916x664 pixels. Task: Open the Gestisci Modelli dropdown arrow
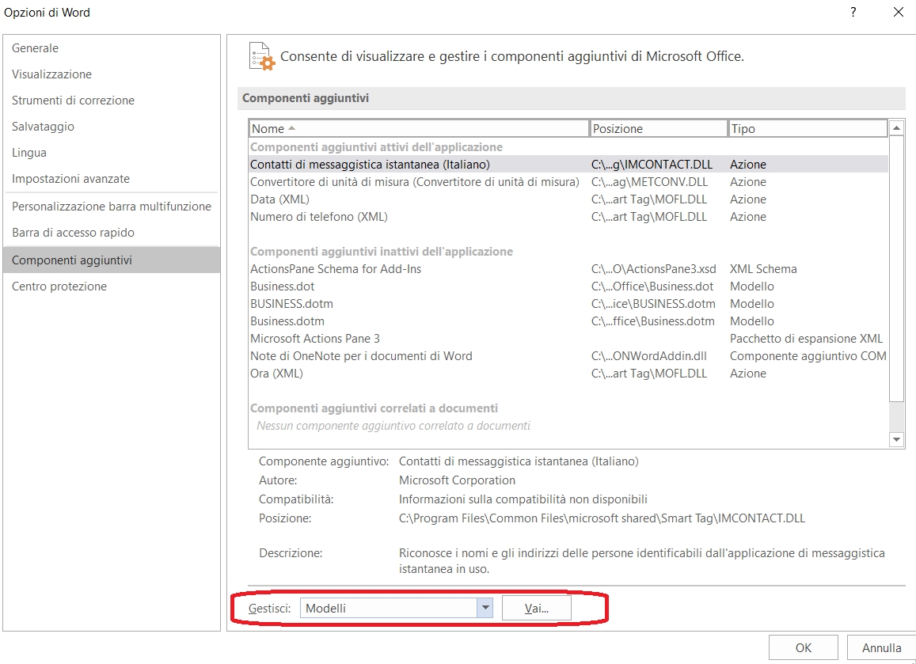point(485,608)
